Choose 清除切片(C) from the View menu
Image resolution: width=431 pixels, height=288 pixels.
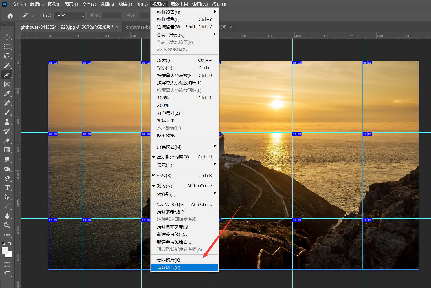pos(184,268)
